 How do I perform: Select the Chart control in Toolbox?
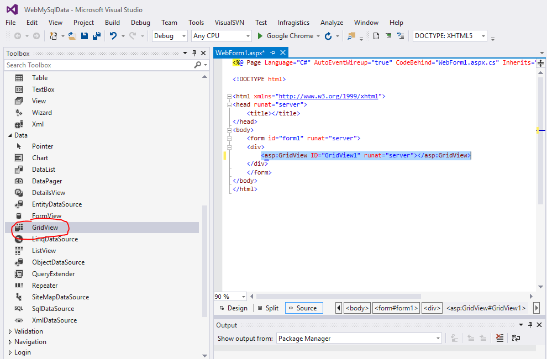[x=40, y=158]
